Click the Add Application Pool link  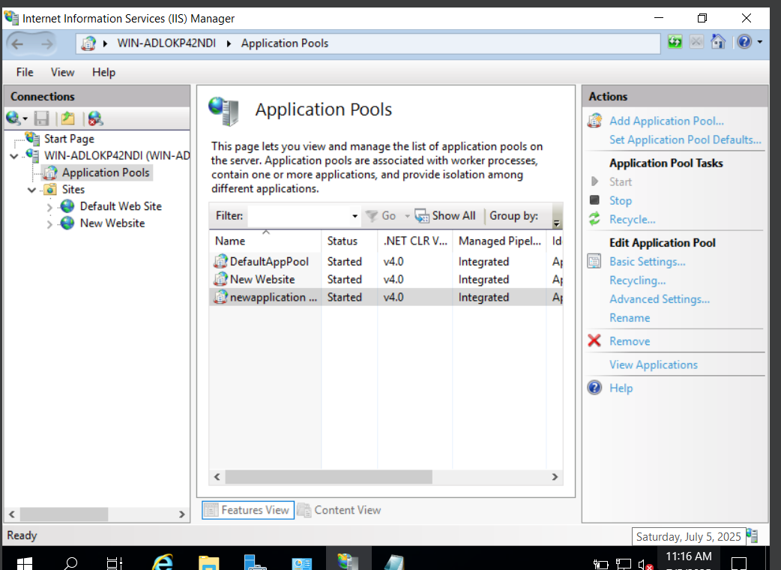coord(666,121)
